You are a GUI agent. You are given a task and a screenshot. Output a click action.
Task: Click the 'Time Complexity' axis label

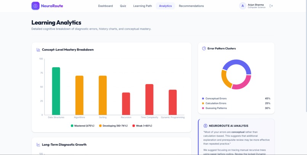pyautogui.click(x=149, y=117)
